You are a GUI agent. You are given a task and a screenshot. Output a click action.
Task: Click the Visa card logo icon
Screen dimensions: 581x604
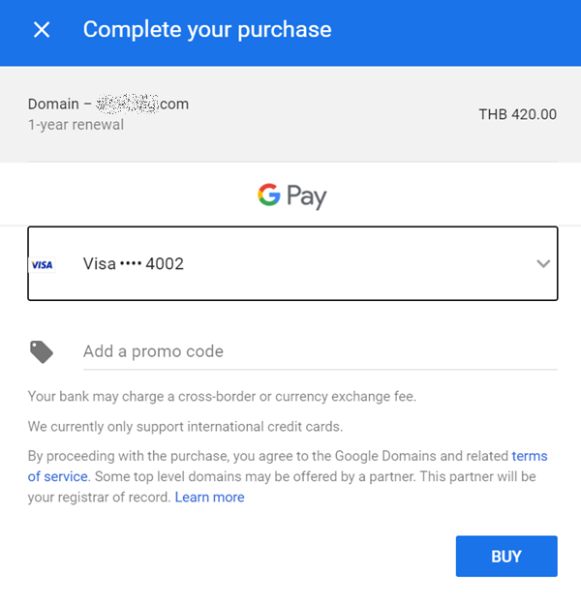point(42,264)
